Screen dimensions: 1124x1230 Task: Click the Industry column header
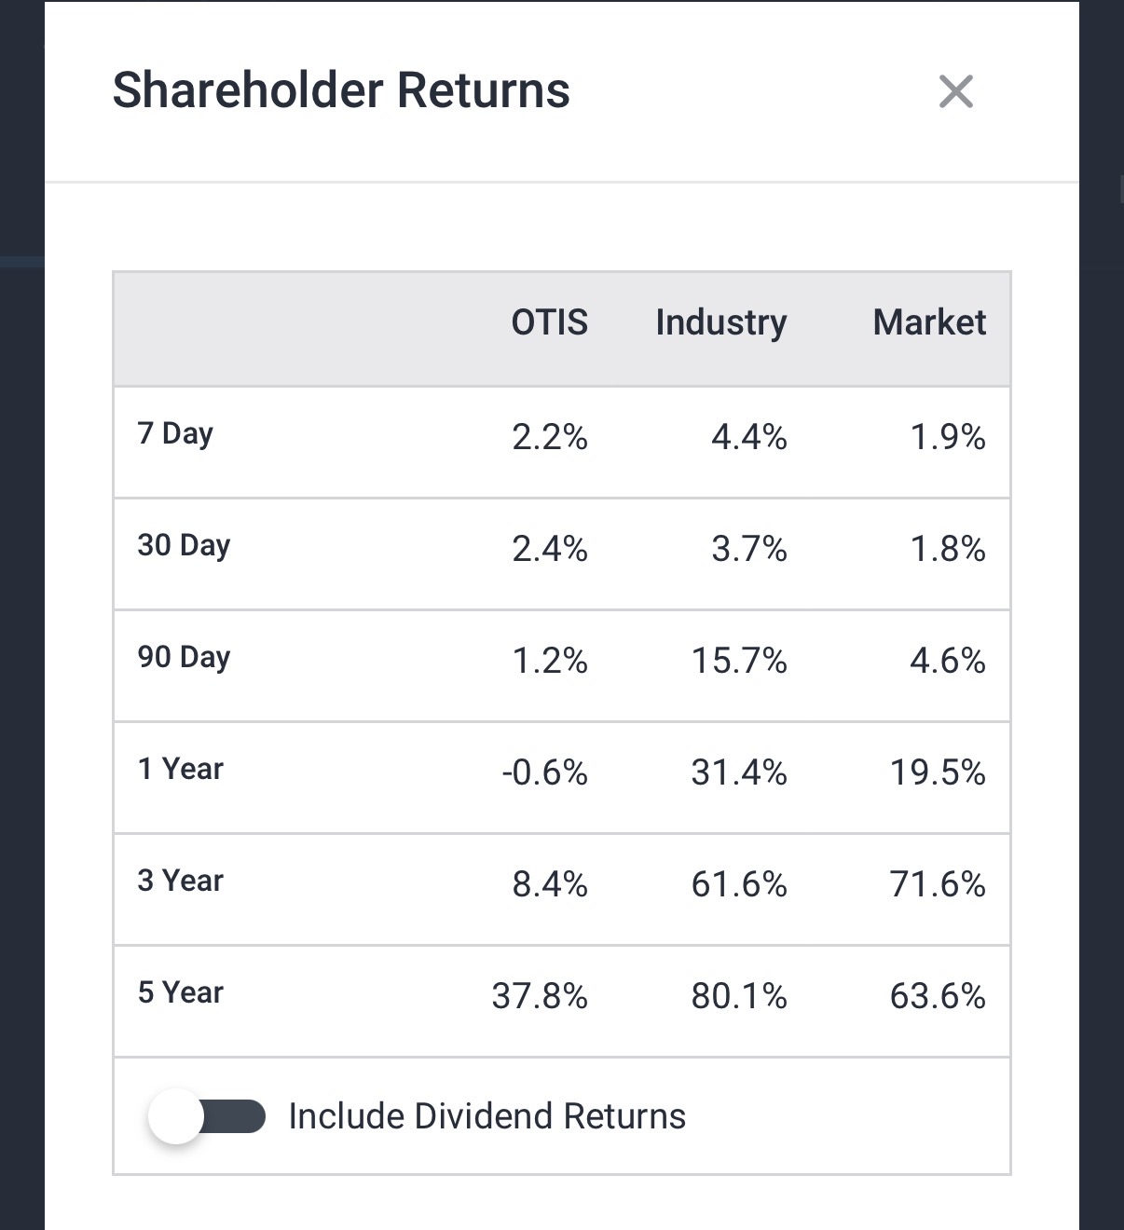(x=720, y=322)
